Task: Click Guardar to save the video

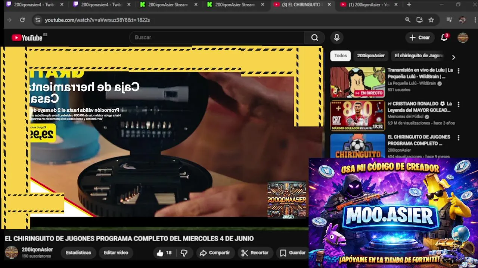Action: [293, 253]
